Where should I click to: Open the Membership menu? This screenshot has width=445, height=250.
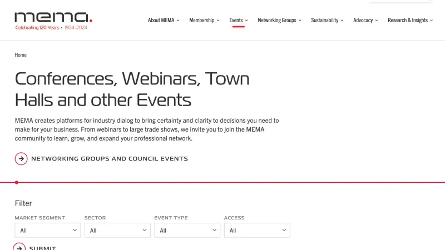point(204,20)
